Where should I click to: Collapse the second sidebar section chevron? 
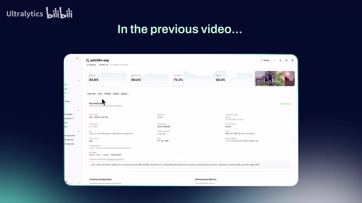(79, 110)
